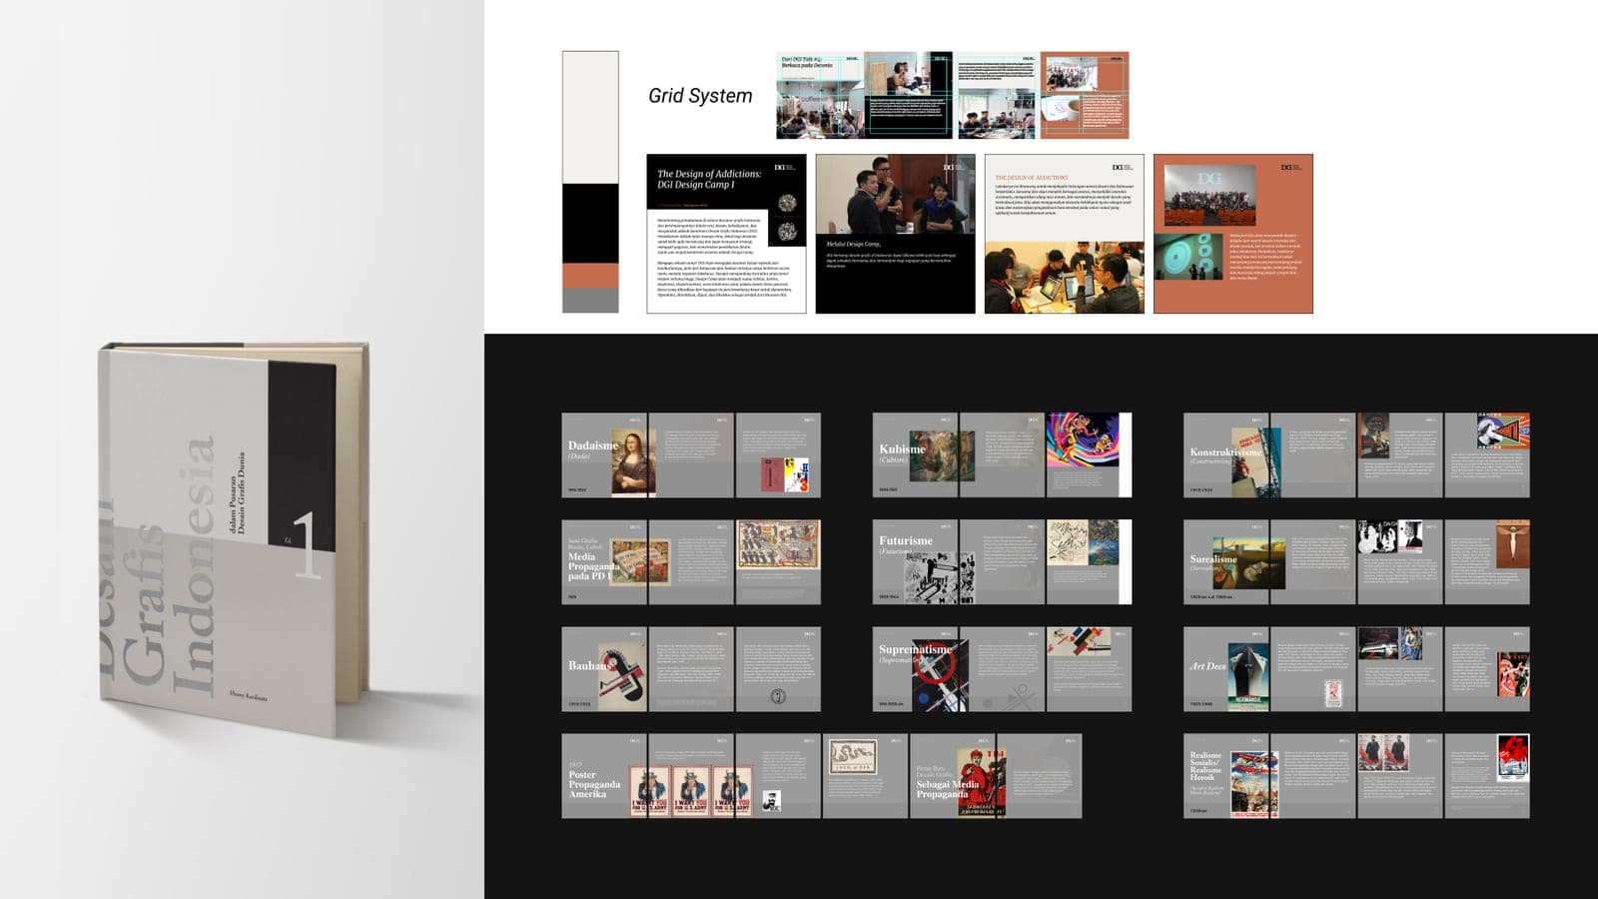Screen dimensions: 1598x899
Task: Pick the terracotta segment of palette strip
Action: click(590, 276)
